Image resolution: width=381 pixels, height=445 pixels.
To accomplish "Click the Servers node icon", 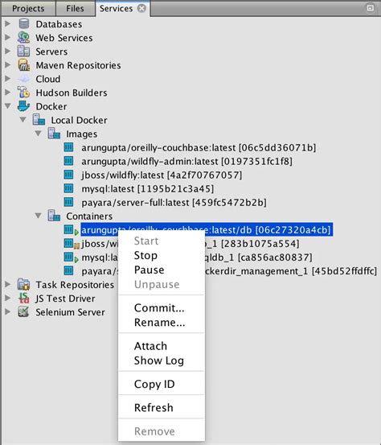I will click(23, 51).
